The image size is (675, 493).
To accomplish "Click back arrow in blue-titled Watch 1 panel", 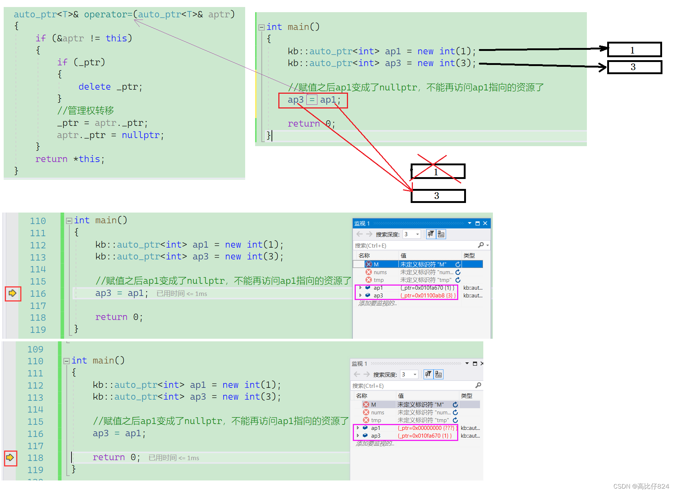I will (x=359, y=234).
